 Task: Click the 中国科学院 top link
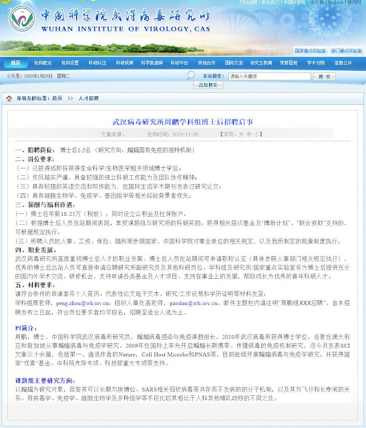click(294, 2)
